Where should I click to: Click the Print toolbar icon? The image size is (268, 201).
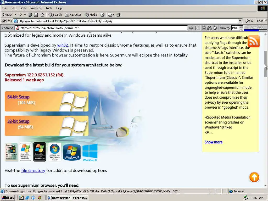tap(118, 15)
